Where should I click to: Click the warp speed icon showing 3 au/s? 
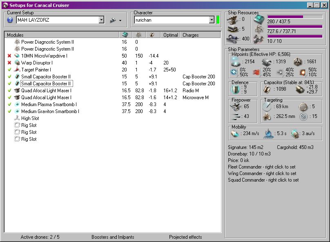(x=295, y=134)
